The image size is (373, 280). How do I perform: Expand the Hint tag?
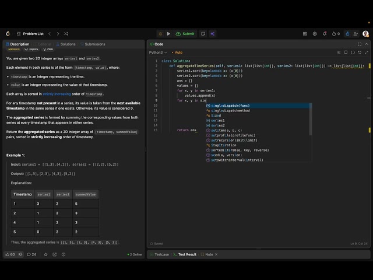pyautogui.click(x=48, y=49)
